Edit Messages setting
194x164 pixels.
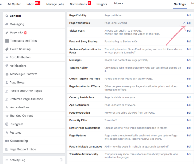(189, 60)
